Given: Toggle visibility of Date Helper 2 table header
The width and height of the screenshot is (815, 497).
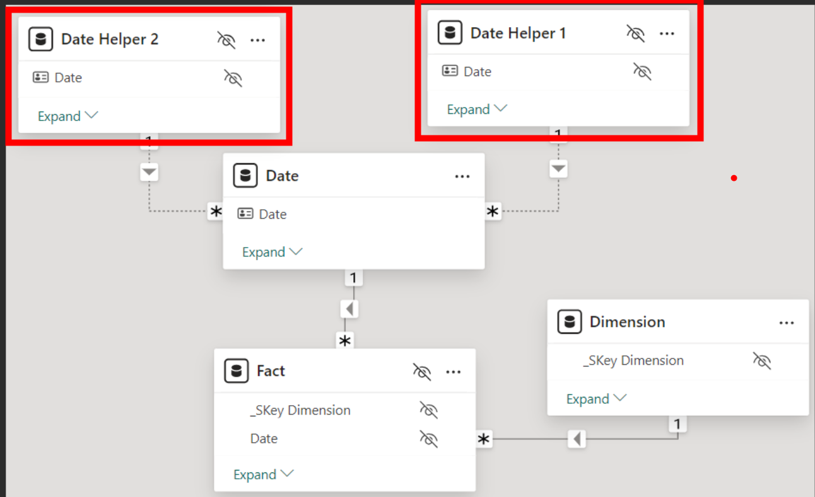Looking at the screenshot, I should pyautogui.click(x=226, y=40).
